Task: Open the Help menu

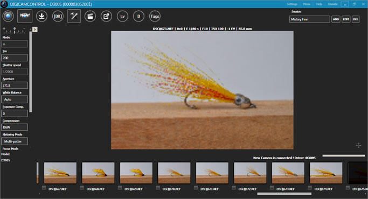Action: click(x=319, y=4)
